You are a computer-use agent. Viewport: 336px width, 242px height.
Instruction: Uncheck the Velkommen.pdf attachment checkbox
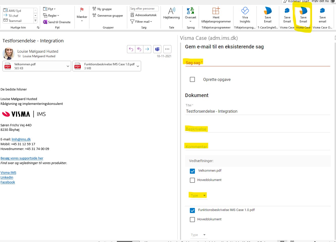(x=192, y=171)
